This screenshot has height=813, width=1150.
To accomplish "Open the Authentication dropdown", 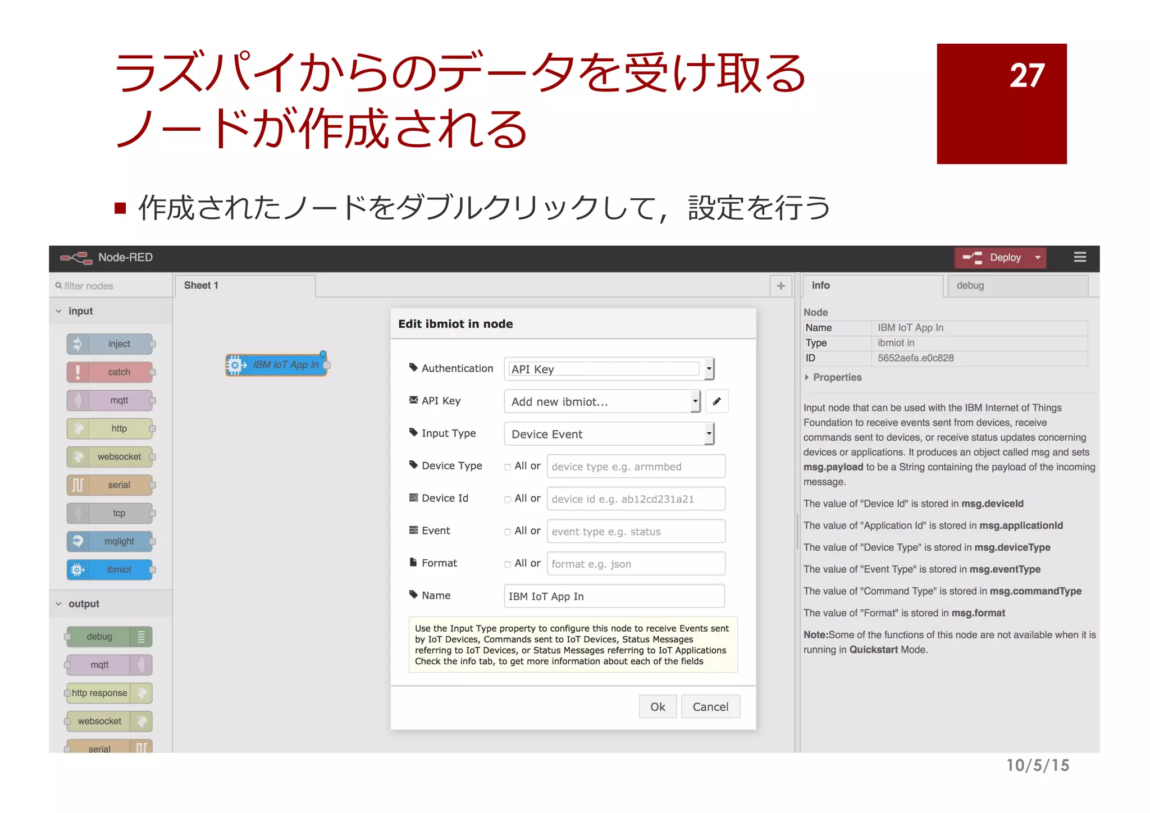I will point(609,369).
